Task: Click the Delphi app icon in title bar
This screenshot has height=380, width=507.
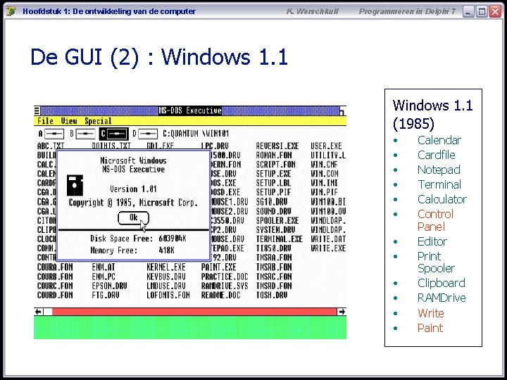Action: point(11,11)
